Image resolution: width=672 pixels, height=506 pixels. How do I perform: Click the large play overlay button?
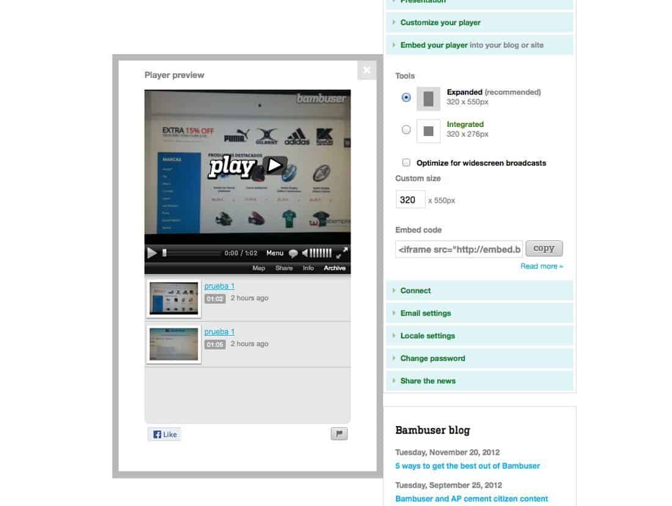click(x=247, y=166)
